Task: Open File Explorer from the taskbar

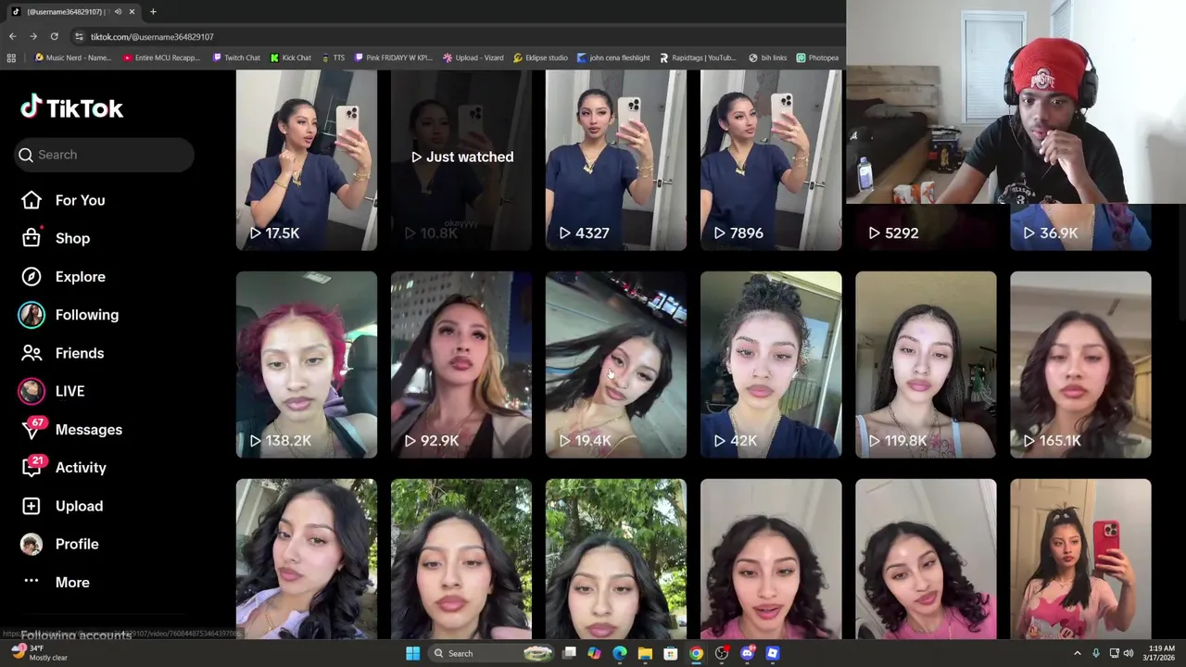Action: 645,653
